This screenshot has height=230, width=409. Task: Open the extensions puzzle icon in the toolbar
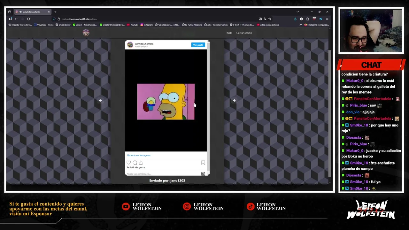coord(308,19)
